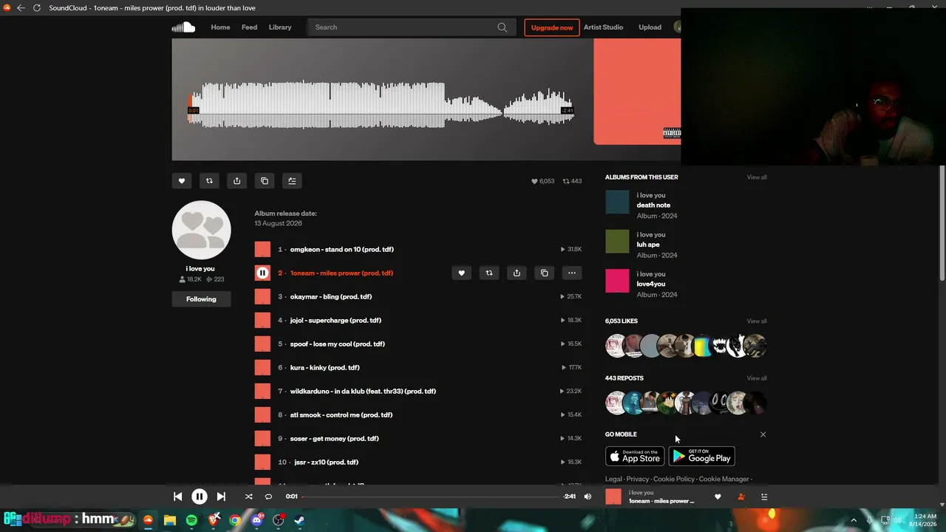Go to SoundCloud home via the logo
The height and width of the screenshot is (532, 946).
click(x=183, y=27)
